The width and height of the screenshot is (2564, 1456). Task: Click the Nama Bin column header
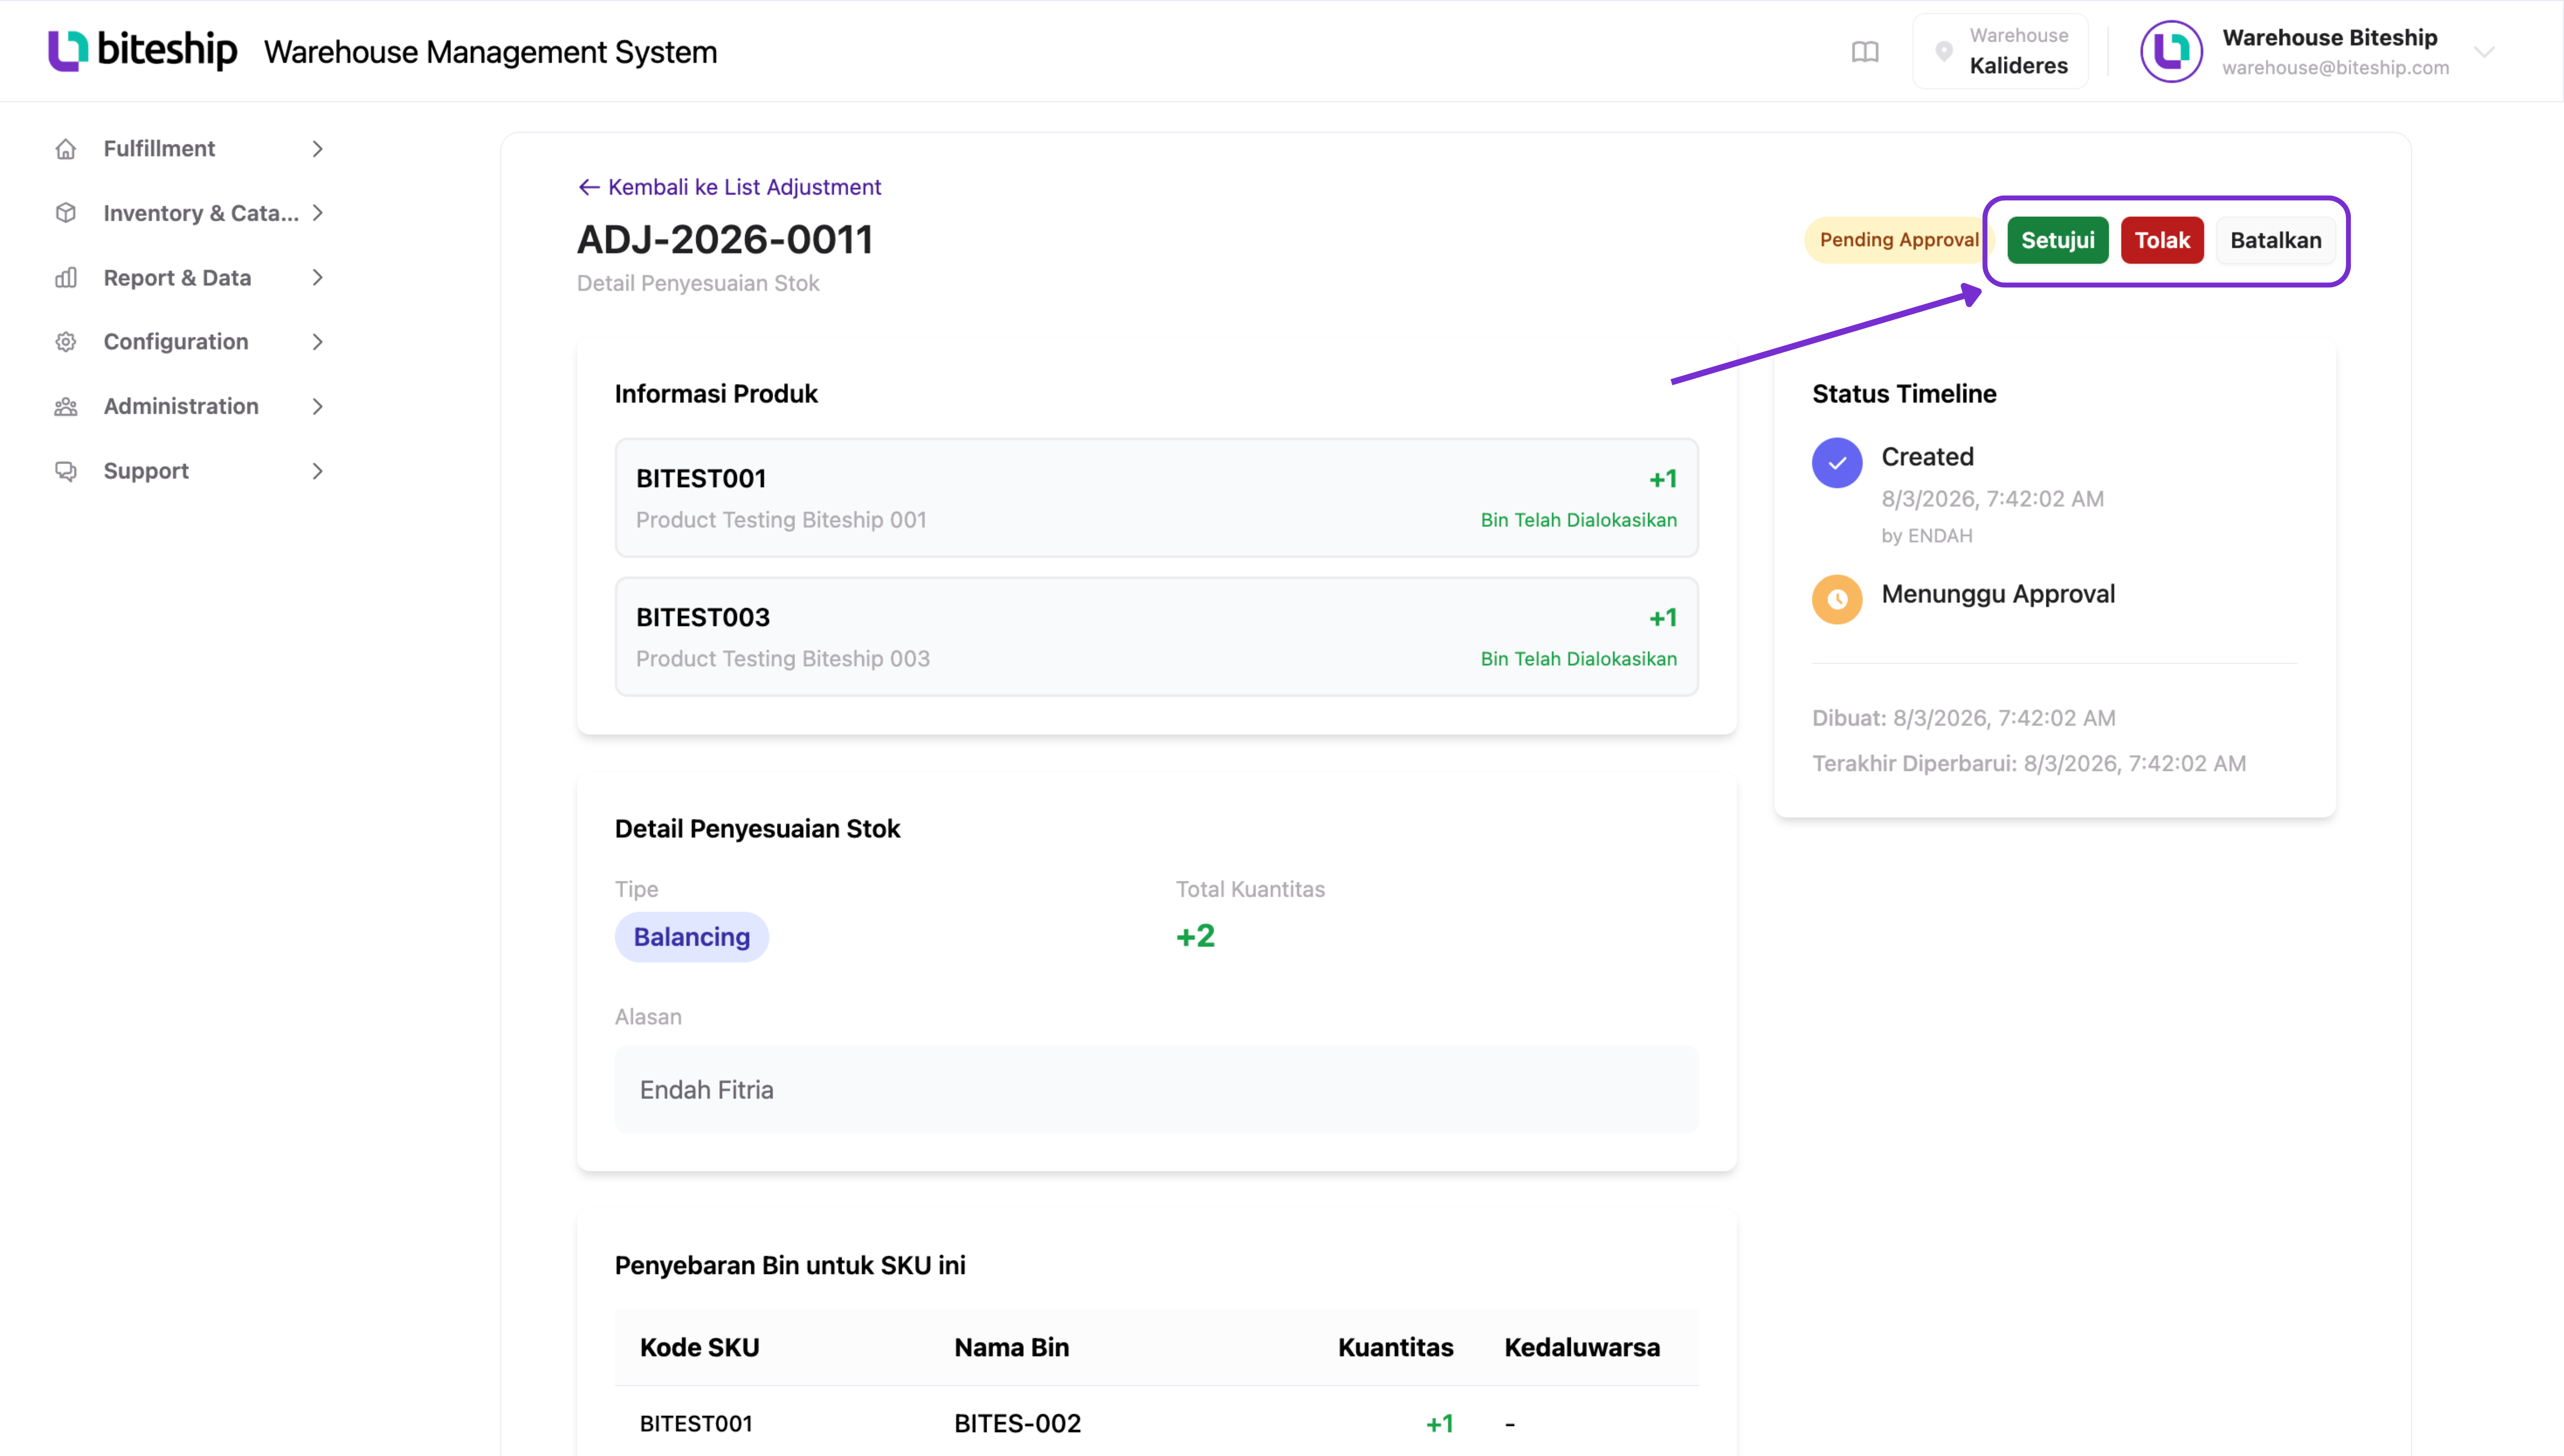[1012, 1347]
